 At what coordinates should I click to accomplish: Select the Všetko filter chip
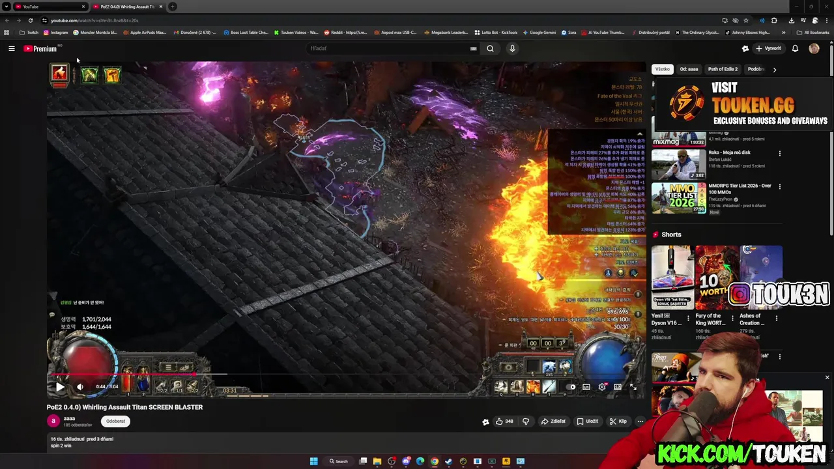point(662,69)
